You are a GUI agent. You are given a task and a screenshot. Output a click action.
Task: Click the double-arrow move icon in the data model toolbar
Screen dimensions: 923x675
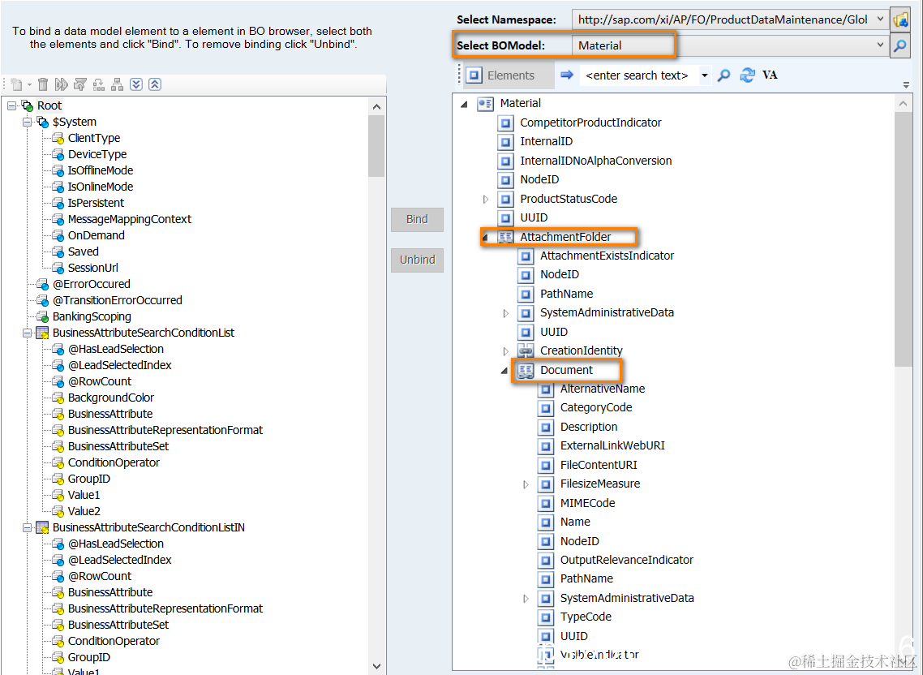tap(61, 84)
